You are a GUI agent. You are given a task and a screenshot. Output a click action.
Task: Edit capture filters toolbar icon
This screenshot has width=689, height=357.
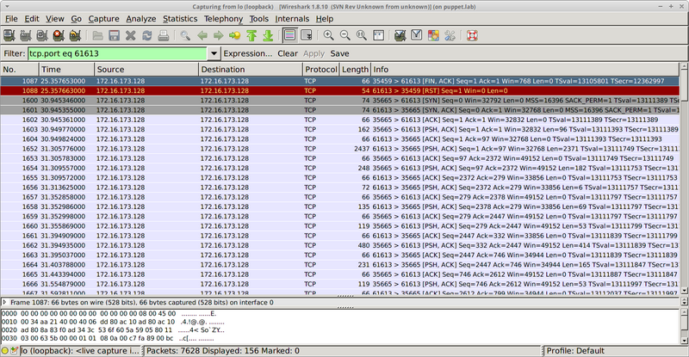[x=400, y=35]
